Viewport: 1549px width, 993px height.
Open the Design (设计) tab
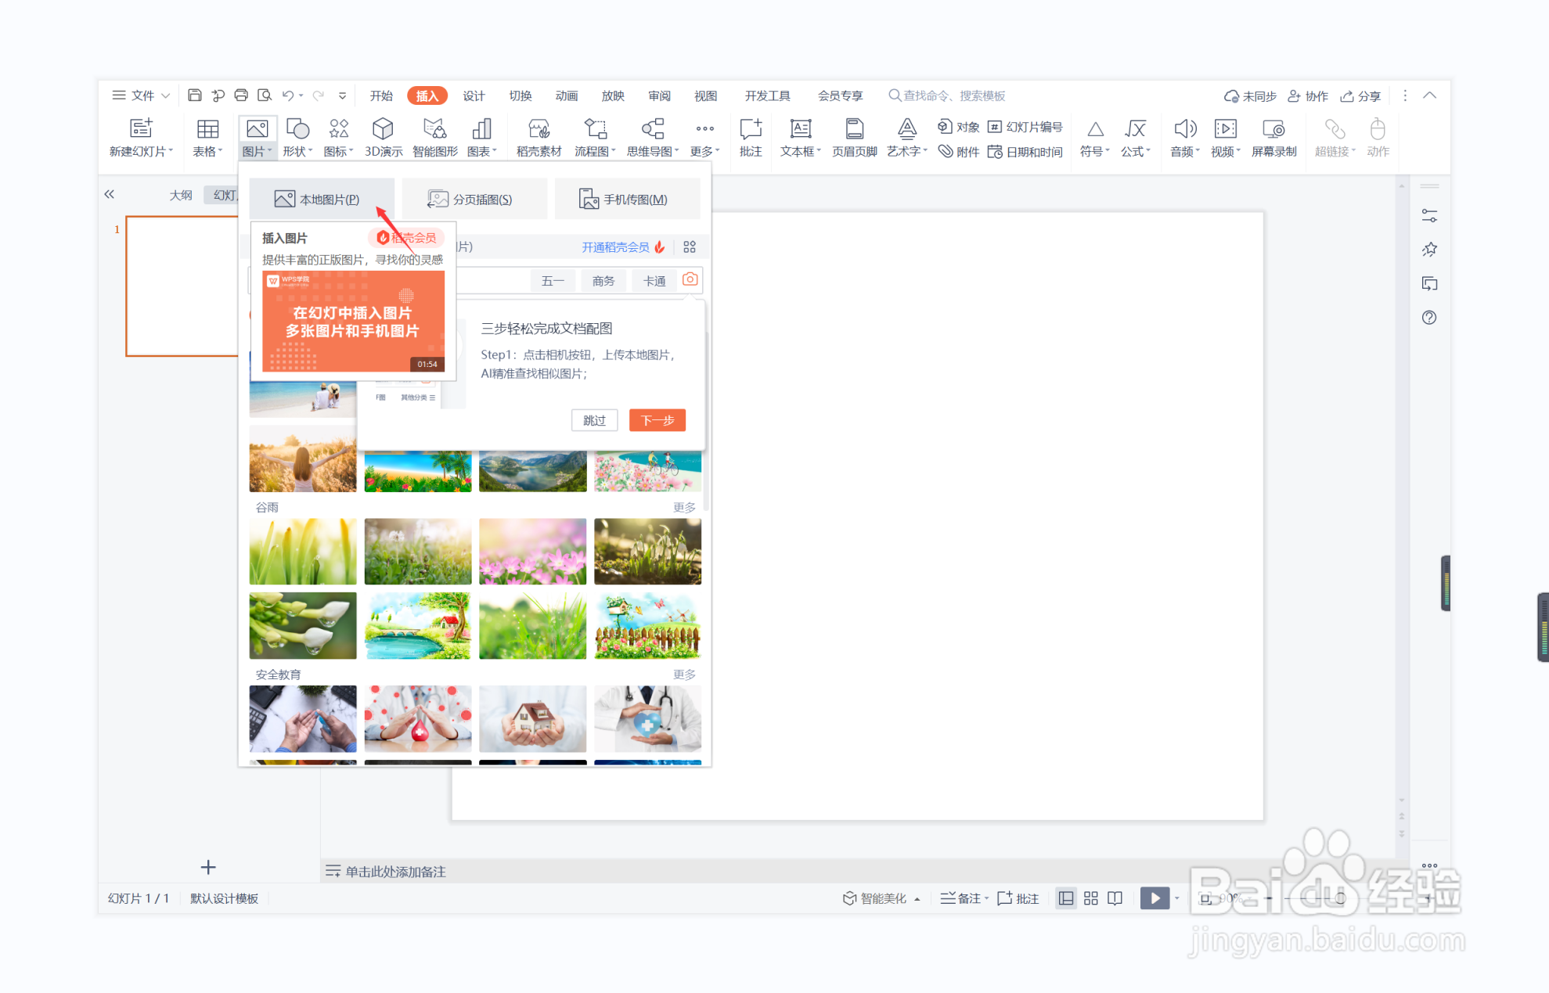474,95
